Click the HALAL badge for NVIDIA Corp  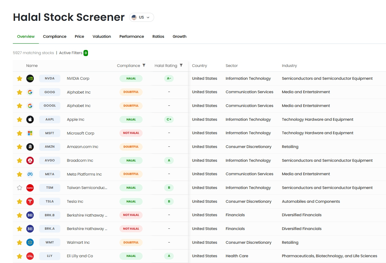click(x=131, y=78)
